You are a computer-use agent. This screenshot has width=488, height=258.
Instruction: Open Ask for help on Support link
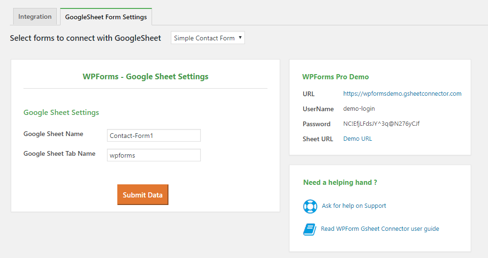tap(354, 206)
